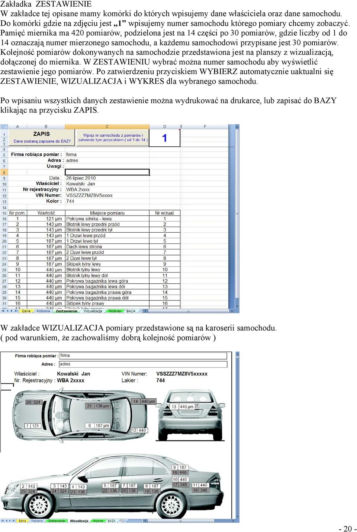The image size is (357, 532).
Task: Select row 8 header
Action: pyautogui.click(x=4, y=172)
